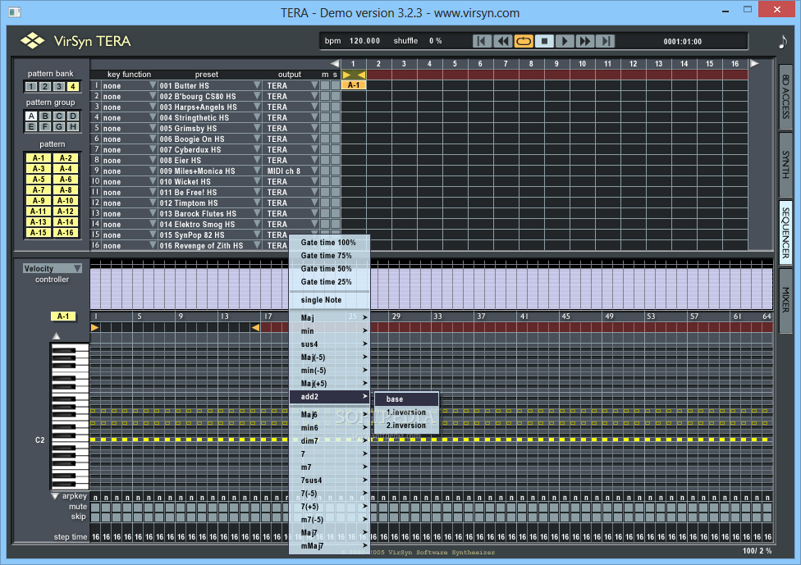Switch to the MIXER tab
801x565 pixels.
(x=785, y=299)
